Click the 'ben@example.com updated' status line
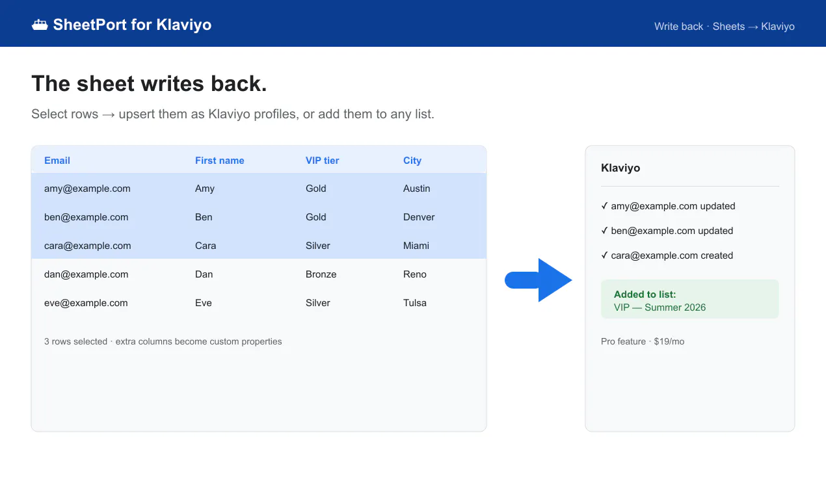 point(667,231)
